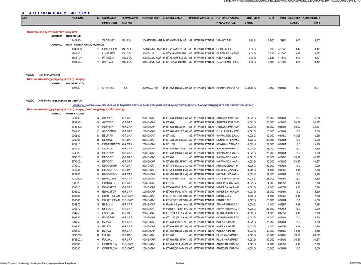The image size is (361, 265).
Task: Click the substance "RANITIDINE HYDROCHLORIDE"
Action: click(85, 45)
